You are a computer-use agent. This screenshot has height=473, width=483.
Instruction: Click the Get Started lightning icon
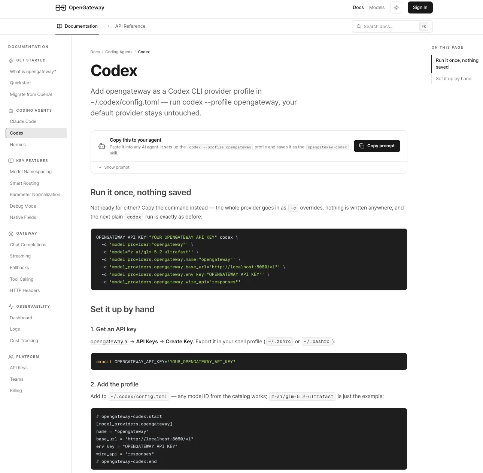tap(11, 60)
